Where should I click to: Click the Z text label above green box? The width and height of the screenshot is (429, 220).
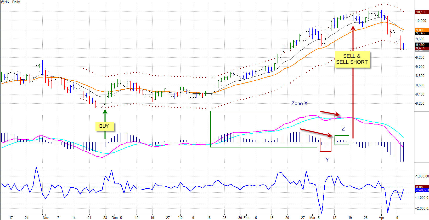point(343,129)
